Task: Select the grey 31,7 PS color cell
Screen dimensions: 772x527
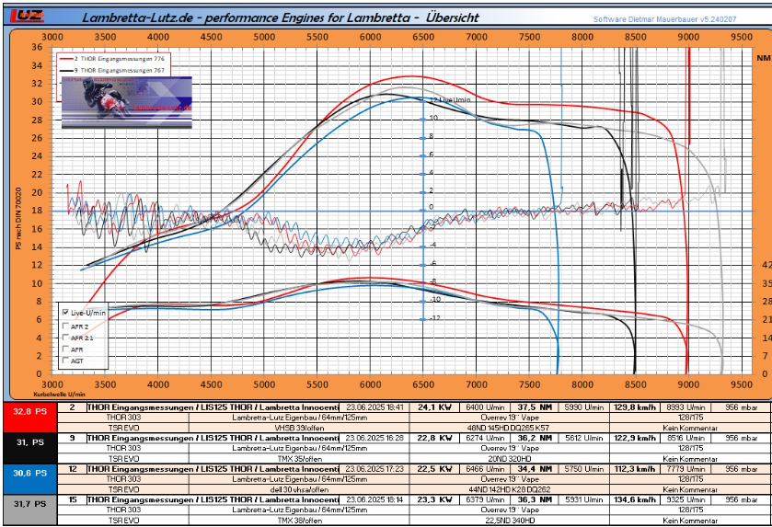Action: [x=30, y=510]
